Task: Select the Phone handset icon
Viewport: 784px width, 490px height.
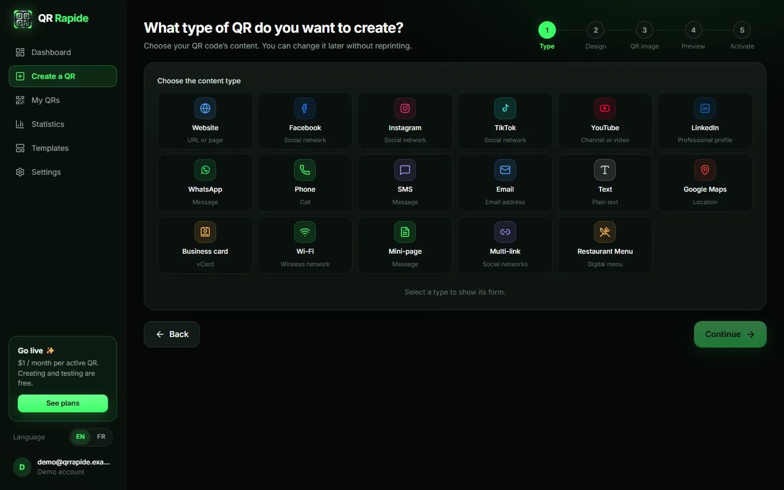Action: [305, 170]
